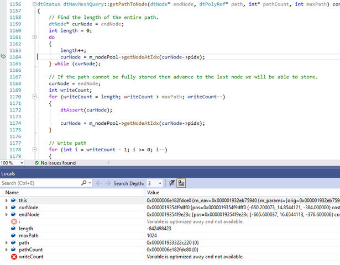Select the pathCount value 0x0000006e182fdc80 {0}
The height and width of the screenshot is (265, 340).
[172, 250]
